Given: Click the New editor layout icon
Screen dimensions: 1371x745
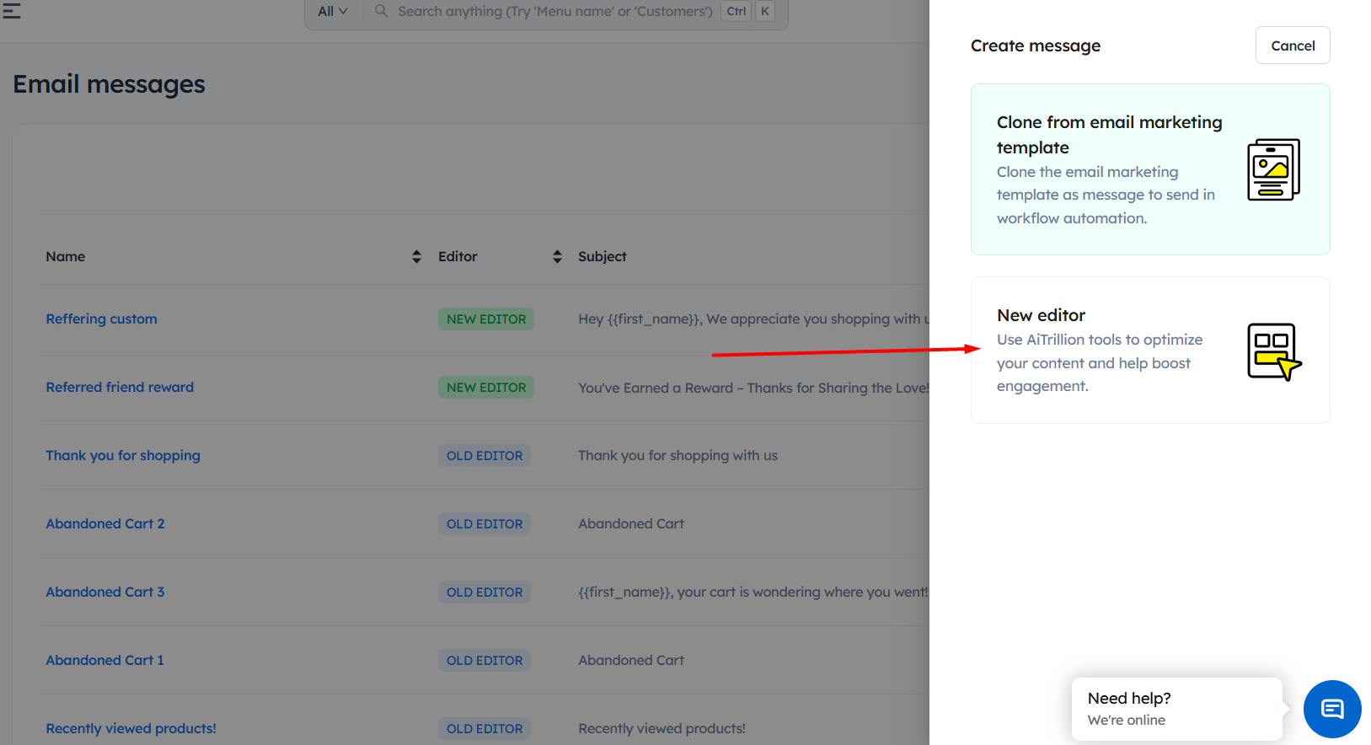Looking at the screenshot, I should tap(1274, 351).
